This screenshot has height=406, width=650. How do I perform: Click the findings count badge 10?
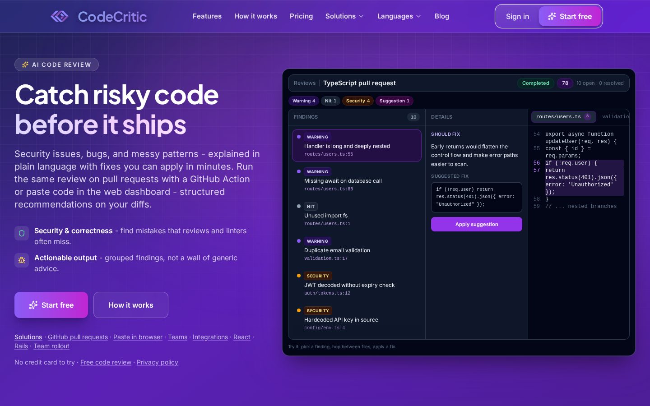[x=413, y=117]
